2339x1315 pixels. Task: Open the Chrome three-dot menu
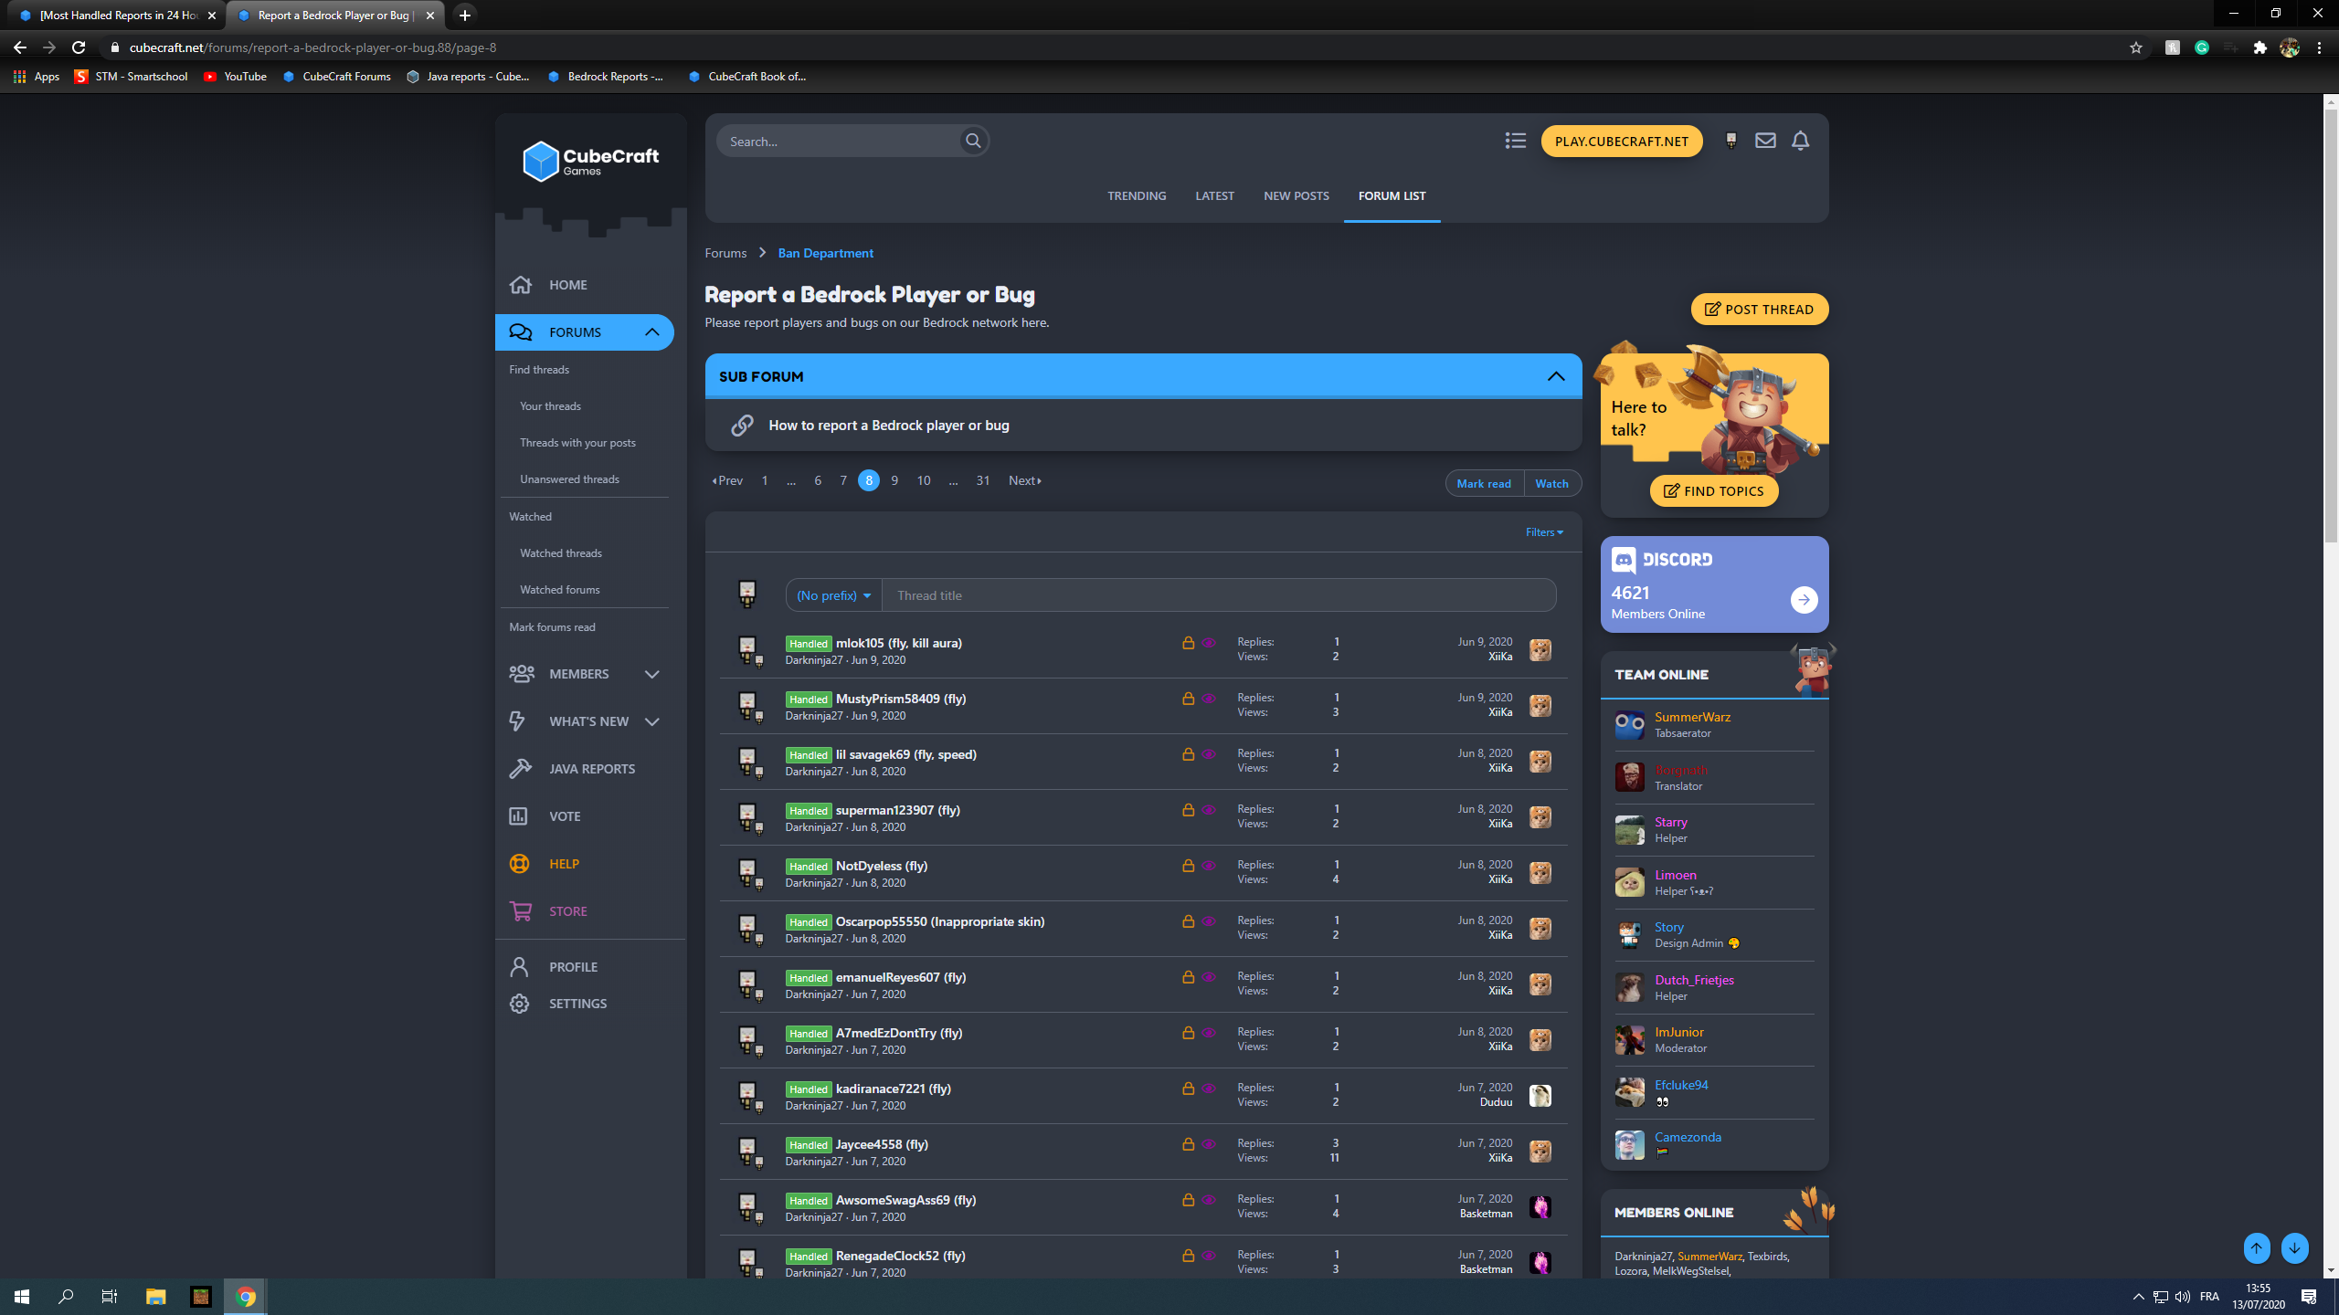(x=2319, y=47)
